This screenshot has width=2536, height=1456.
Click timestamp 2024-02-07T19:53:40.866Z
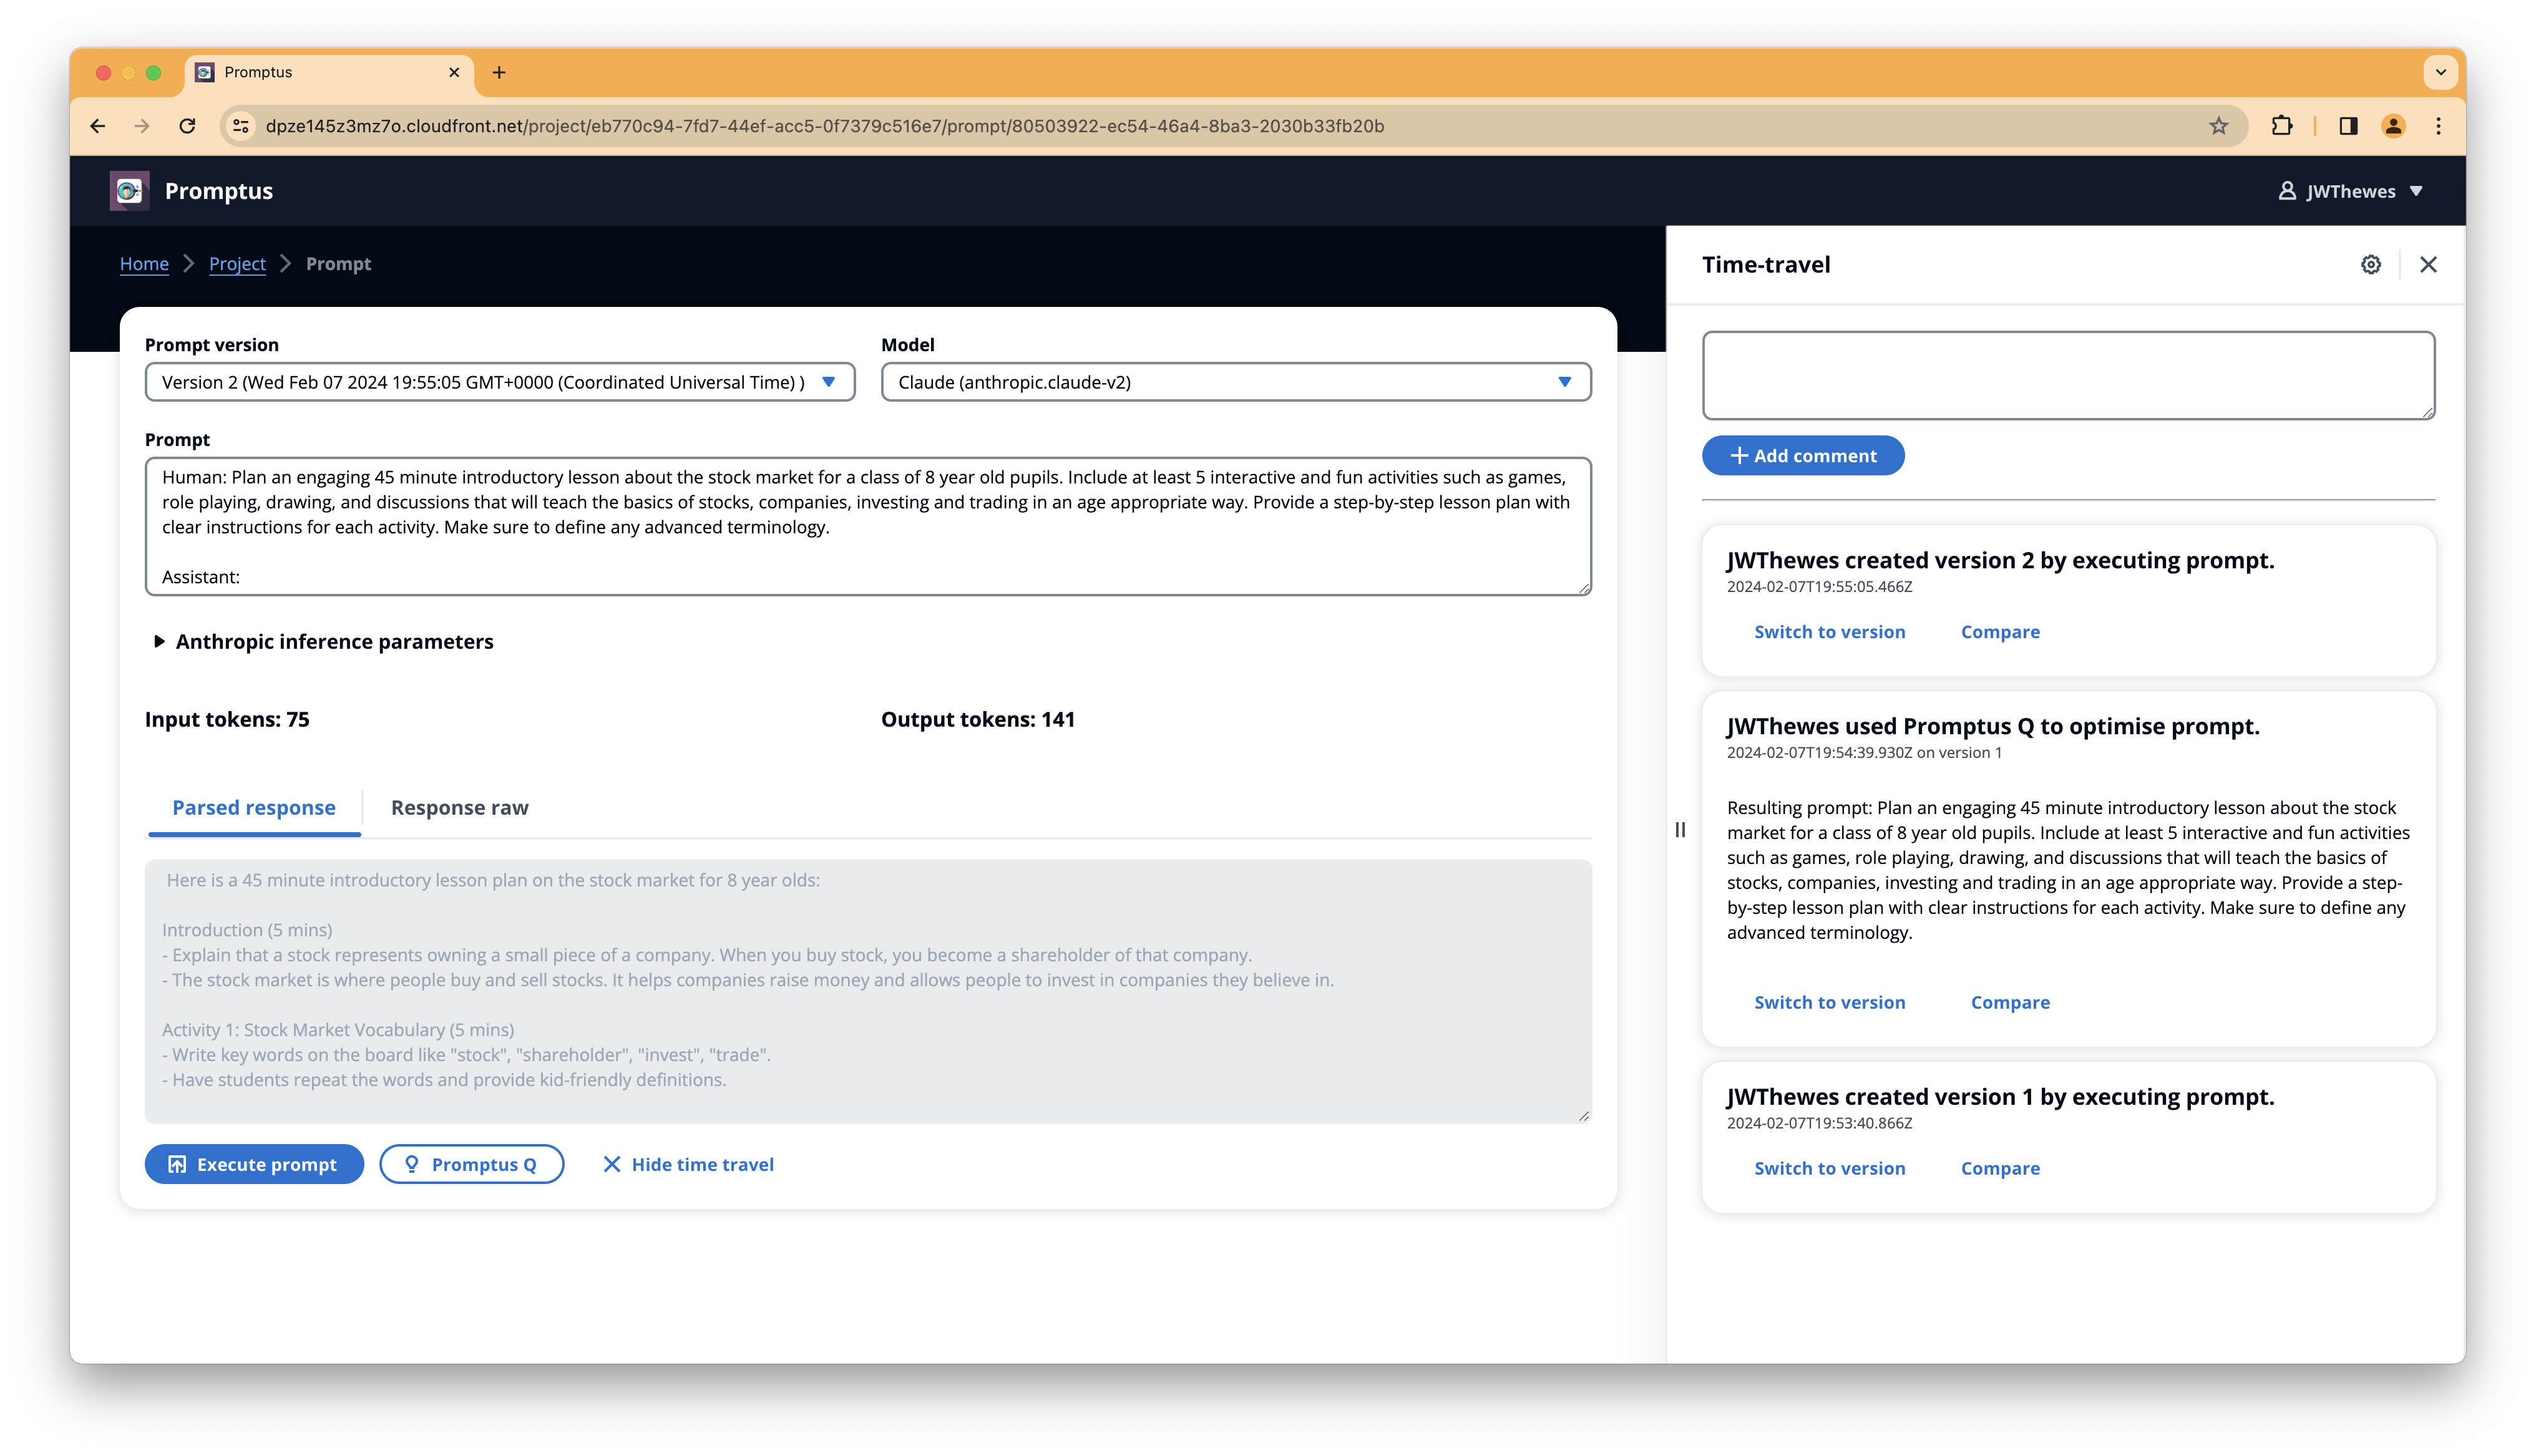1819,1122
